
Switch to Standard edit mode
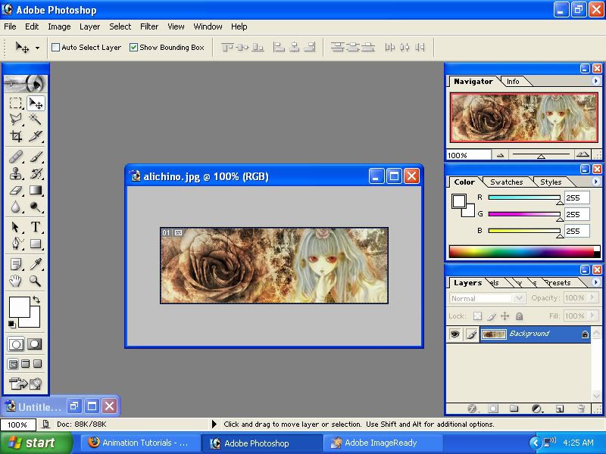pyautogui.click(x=16, y=344)
